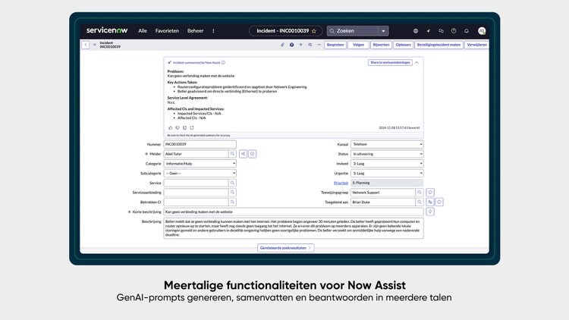Open the globe language selector
This screenshot has width=569, height=320.
click(416, 31)
